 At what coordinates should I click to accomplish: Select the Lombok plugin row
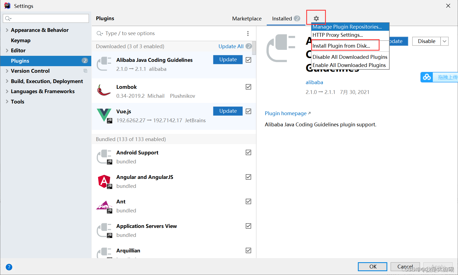(x=174, y=91)
